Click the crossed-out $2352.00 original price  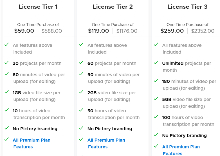[x=203, y=31]
